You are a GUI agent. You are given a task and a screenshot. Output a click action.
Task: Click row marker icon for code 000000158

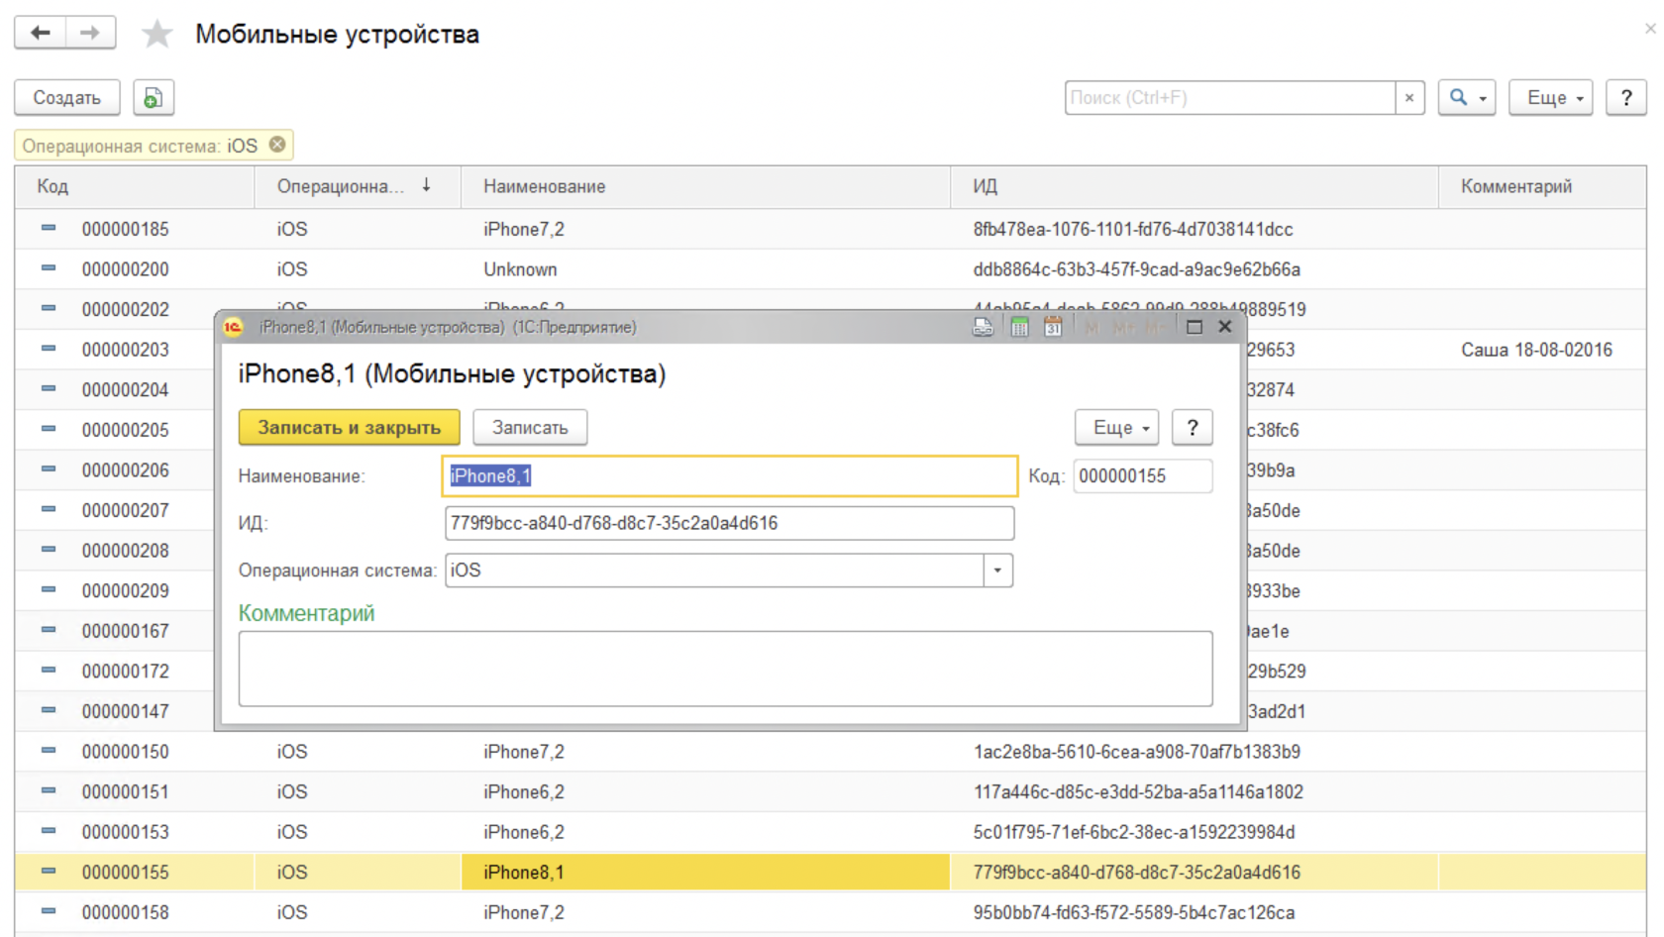pyautogui.click(x=49, y=911)
